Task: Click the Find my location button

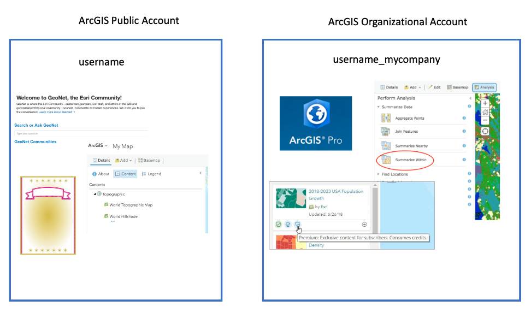Action: point(485,132)
